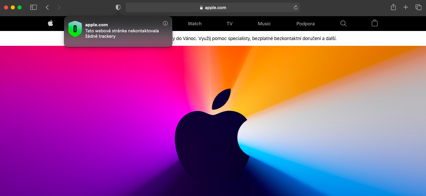426x196 pixels.
Task: Show the Safari sidebar
Action: [33, 7]
